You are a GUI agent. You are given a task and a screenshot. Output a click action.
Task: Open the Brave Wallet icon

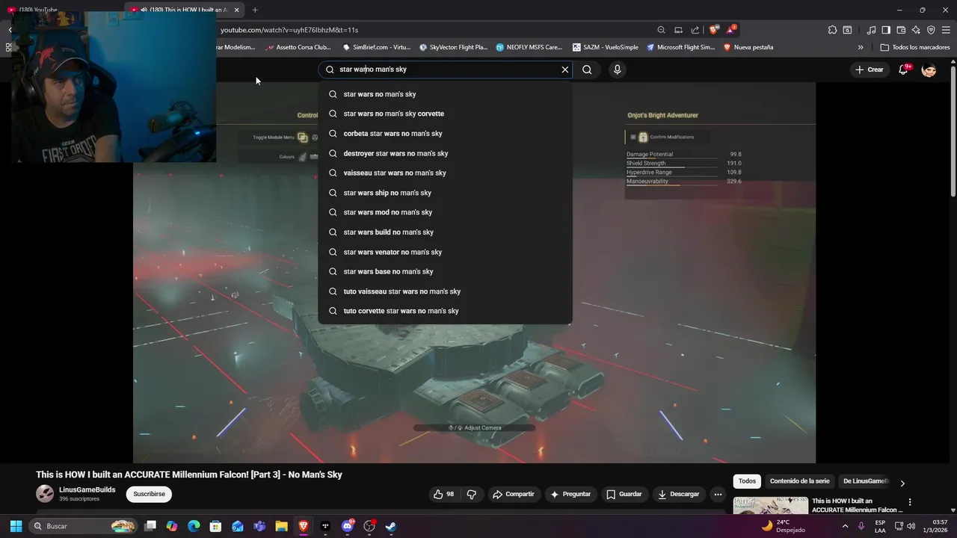(901, 30)
